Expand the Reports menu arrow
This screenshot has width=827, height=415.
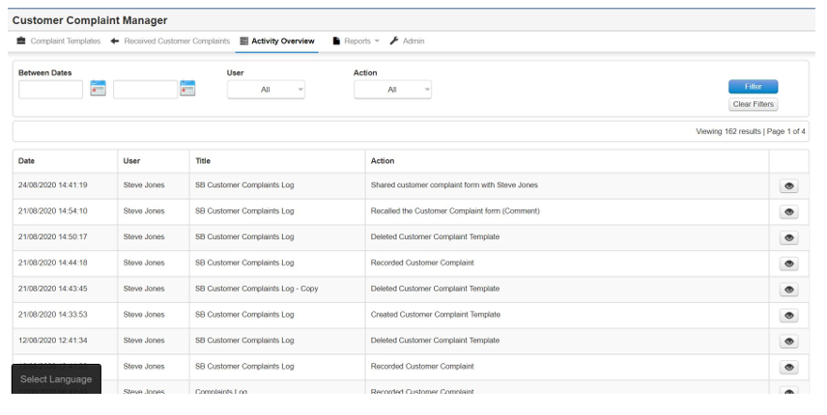pos(377,41)
